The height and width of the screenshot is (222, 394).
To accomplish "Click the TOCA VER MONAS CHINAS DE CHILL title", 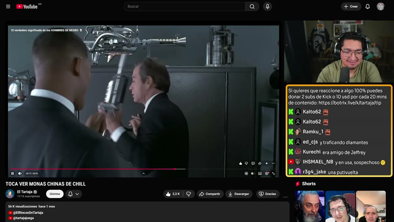I will pyautogui.click(x=46, y=184).
